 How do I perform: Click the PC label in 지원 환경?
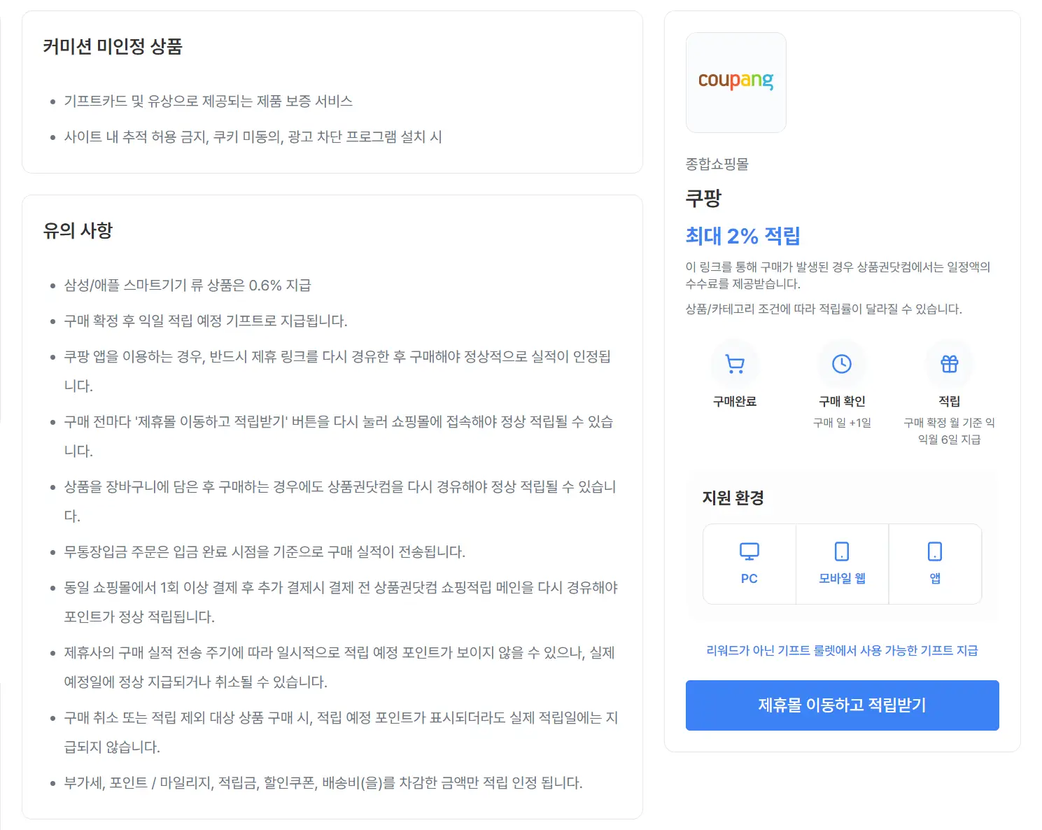(749, 579)
